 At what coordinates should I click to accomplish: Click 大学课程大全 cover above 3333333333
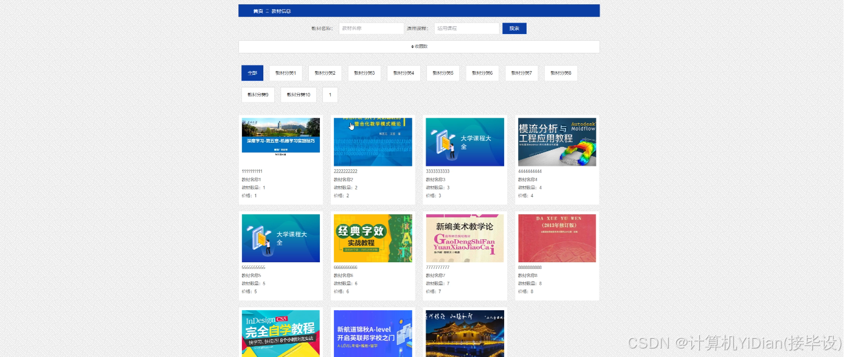pyautogui.click(x=465, y=142)
